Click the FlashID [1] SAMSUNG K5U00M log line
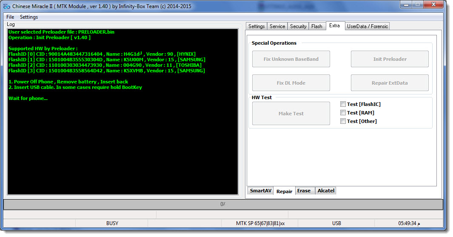The height and width of the screenshot is (237, 453). (107, 60)
